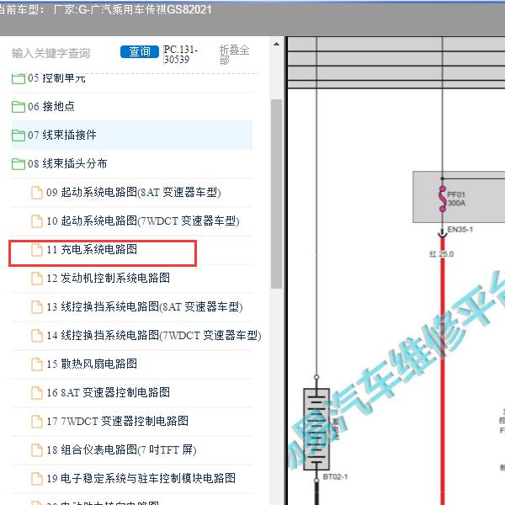Click the scroll up arrow of the sidebar
The height and width of the screenshot is (505, 505).
(x=276, y=44)
